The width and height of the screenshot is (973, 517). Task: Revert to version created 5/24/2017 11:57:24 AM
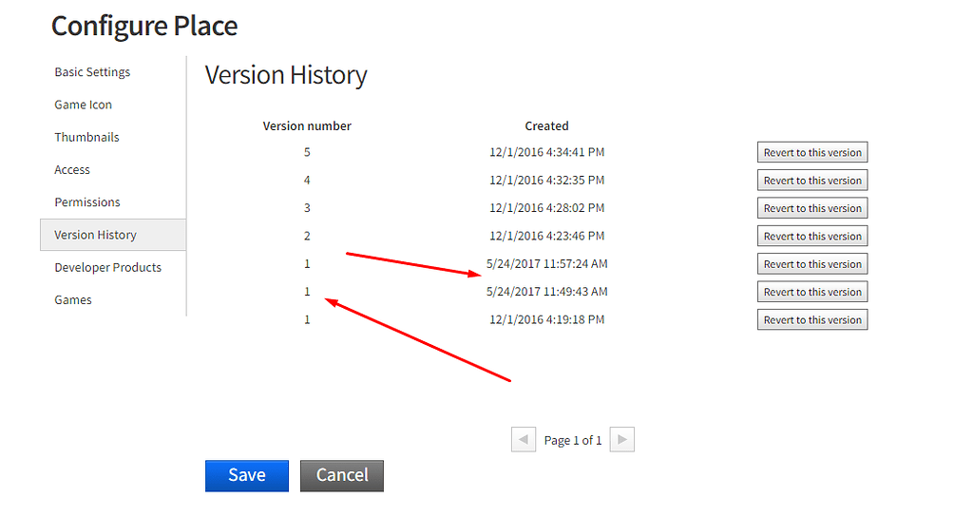(x=812, y=264)
